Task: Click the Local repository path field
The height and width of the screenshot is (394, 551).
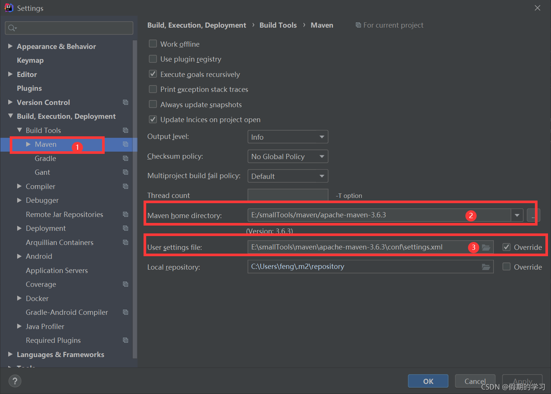Action: coord(370,267)
